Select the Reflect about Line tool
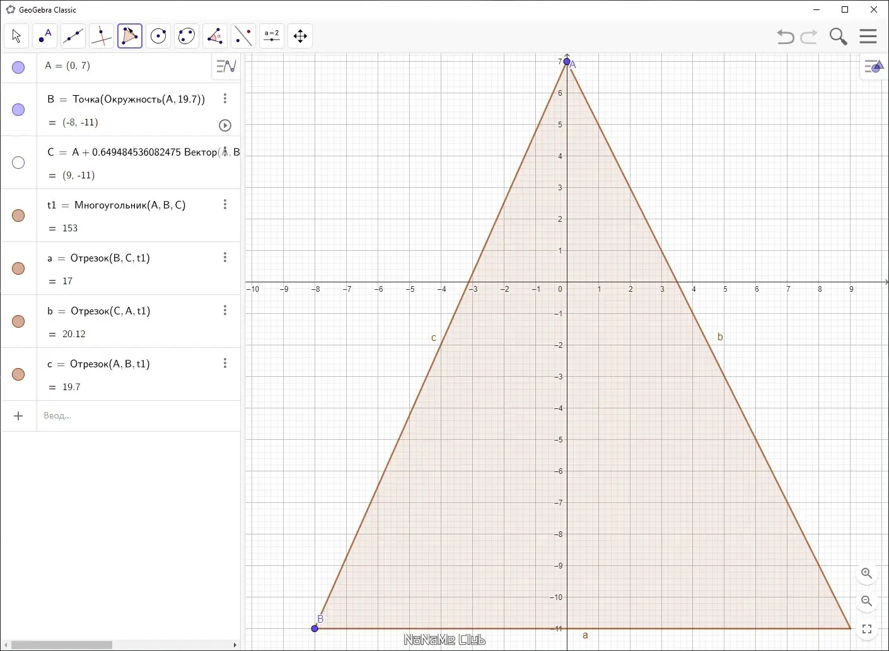Image resolution: width=889 pixels, height=651 pixels. pos(243,36)
